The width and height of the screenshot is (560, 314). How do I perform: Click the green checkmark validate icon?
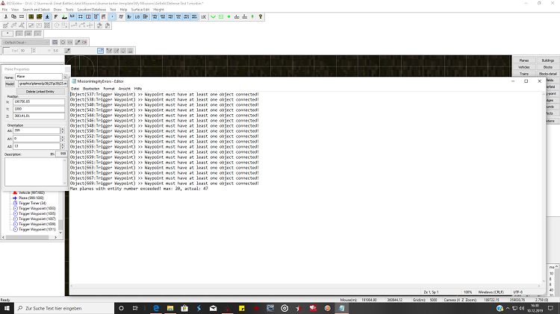214,16
